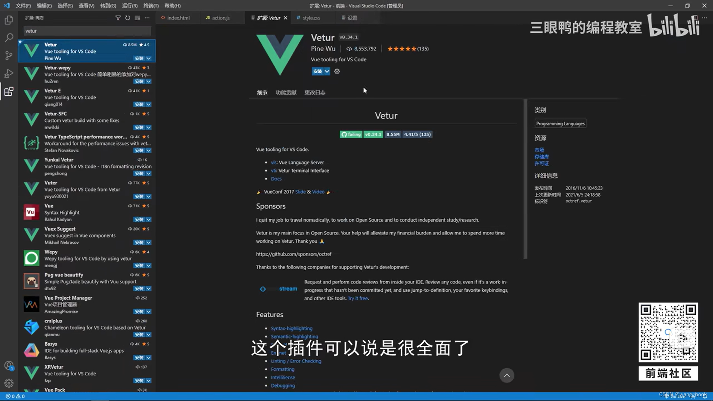713x401 pixels.
Task: Open the Manage gear at bottom left
Action: [9, 383]
